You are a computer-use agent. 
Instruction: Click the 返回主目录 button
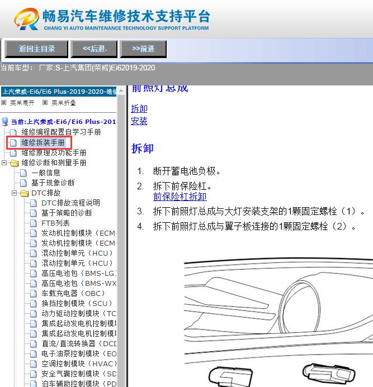coord(36,49)
